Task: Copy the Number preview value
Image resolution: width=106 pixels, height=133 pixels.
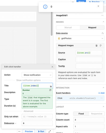Action: (x=50, y=90)
